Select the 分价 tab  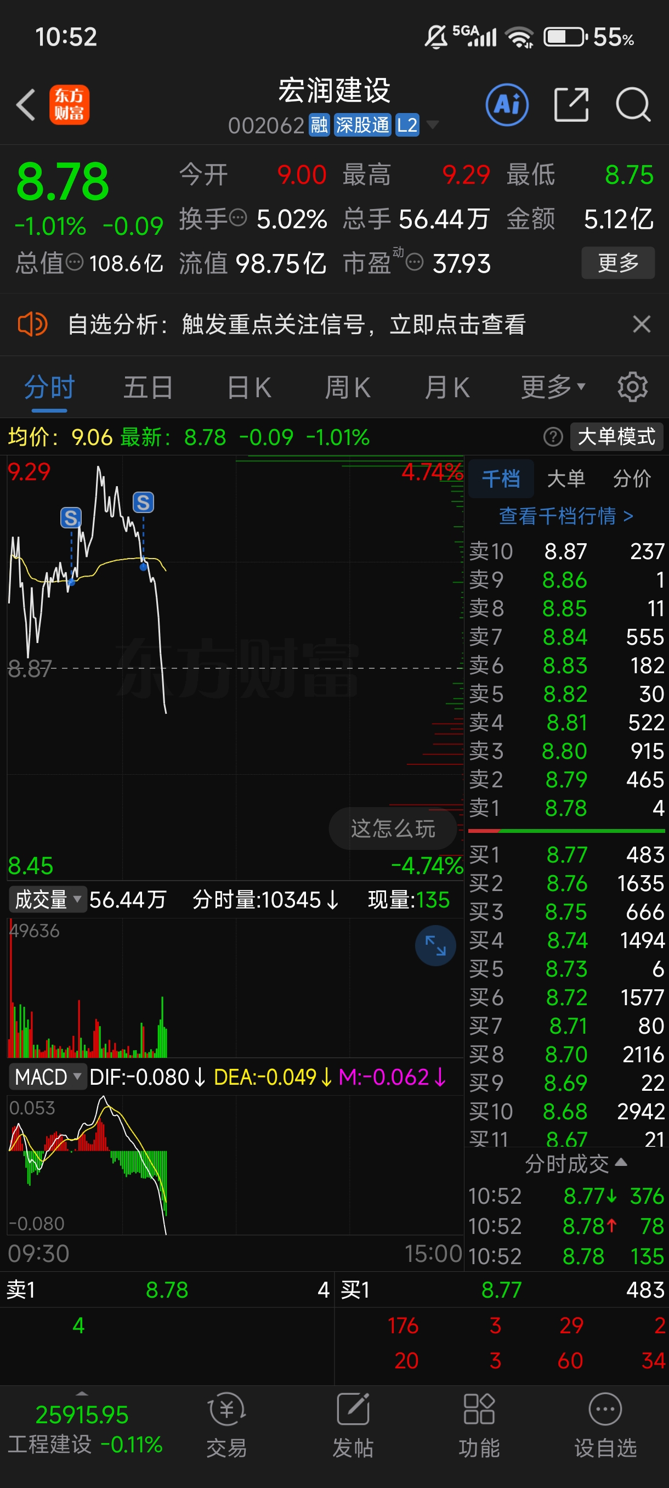pyautogui.click(x=632, y=478)
